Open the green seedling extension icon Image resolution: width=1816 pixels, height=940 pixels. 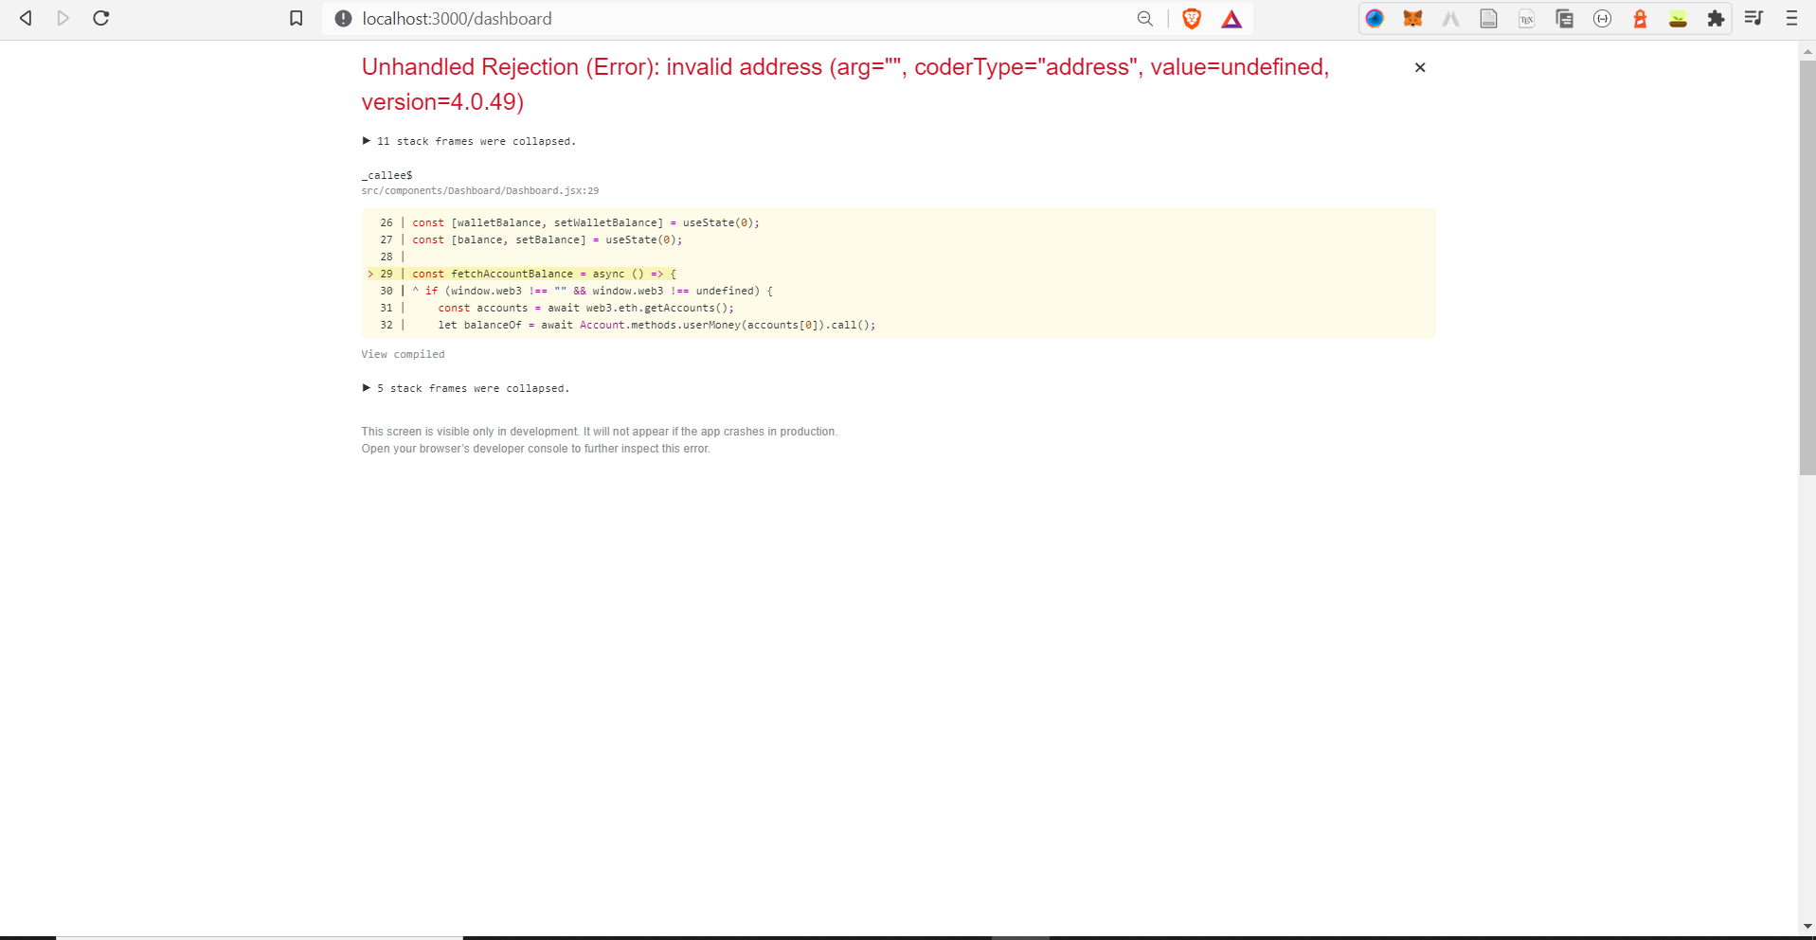[x=1679, y=18]
